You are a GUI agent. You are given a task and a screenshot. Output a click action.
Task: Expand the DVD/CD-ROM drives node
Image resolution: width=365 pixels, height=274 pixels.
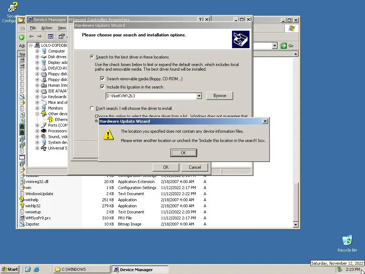coord(37,68)
